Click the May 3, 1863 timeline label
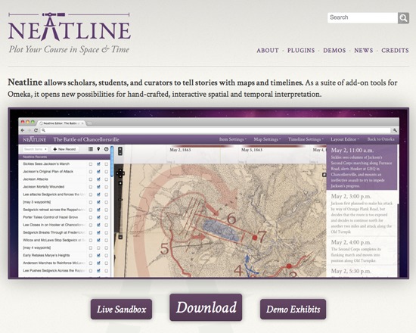The height and width of the screenshot is (333, 416). click(x=252, y=150)
